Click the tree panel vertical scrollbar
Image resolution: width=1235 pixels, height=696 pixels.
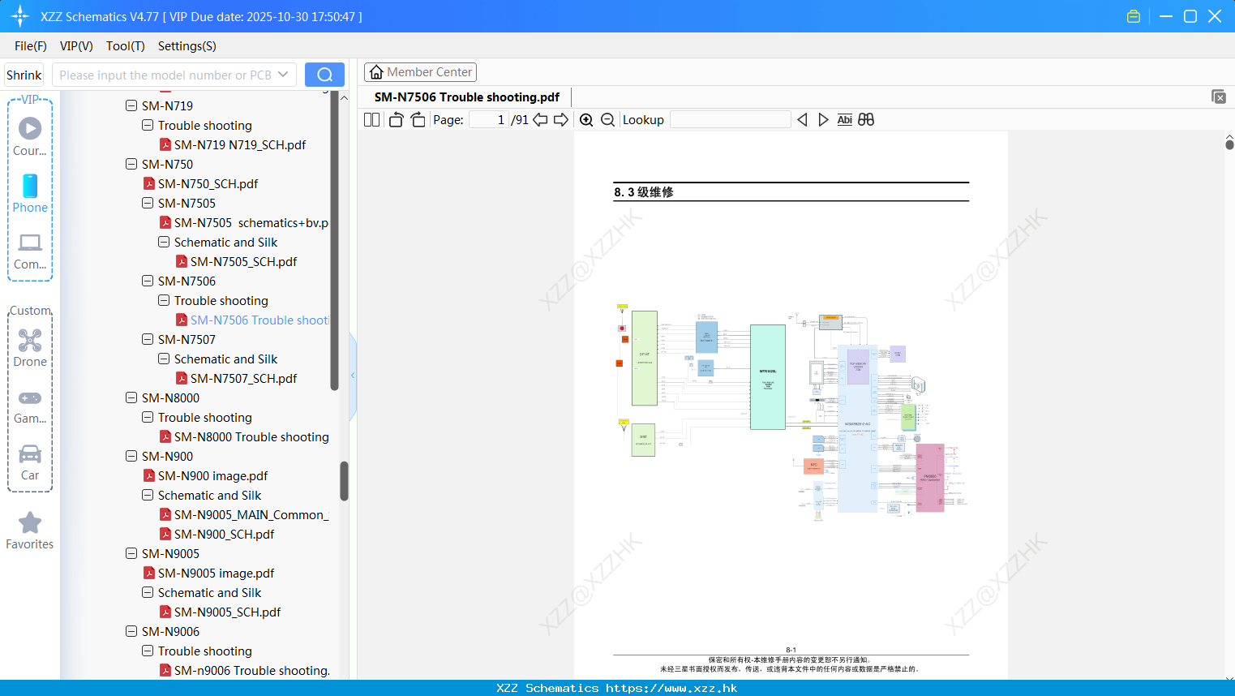coord(344,481)
